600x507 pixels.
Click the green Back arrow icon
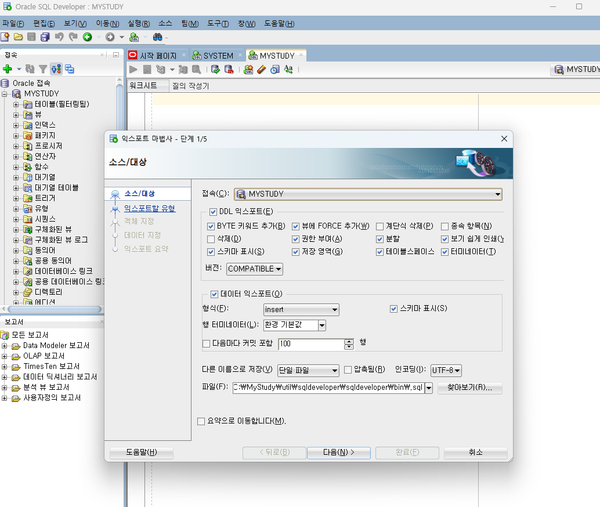[x=88, y=37]
